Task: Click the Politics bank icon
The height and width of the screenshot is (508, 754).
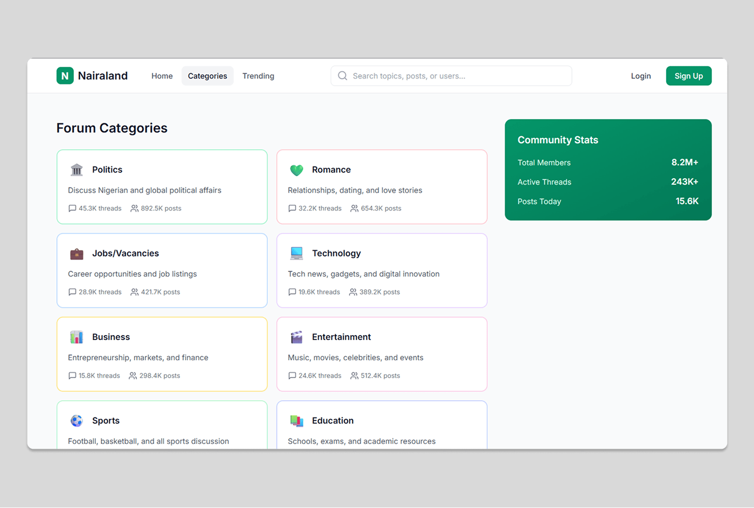Action: coord(76,169)
